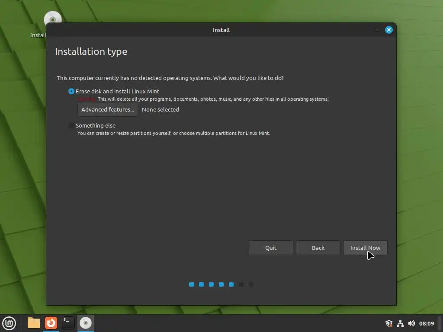This screenshot has width=443, height=332.
Task: Go back with the Back button
Action: pyautogui.click(x=318, y=248)
